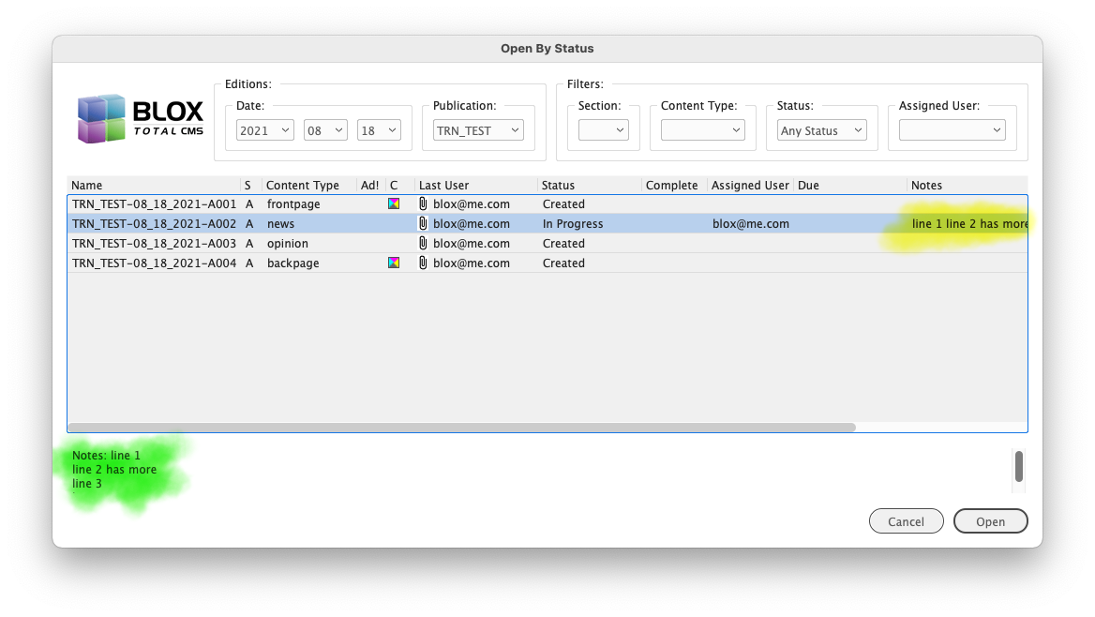Click last user blox@me.com in the frontpage row
Image resolution: width=1095 pixels, height=617 pixels.
click(472, 204)
